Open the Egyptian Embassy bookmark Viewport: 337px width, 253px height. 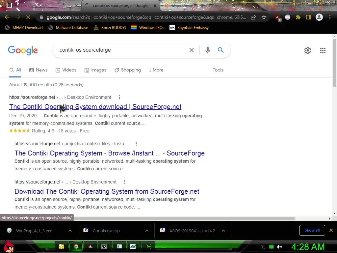click(x=189, y=28)
